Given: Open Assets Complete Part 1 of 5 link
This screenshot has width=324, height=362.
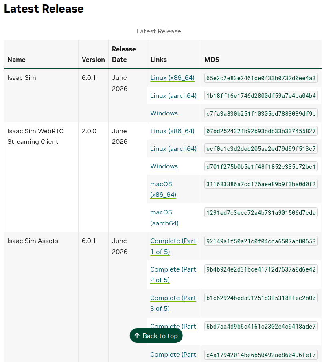Looking at the screenshot, I should pyautogui.click(x=173, y=246).
